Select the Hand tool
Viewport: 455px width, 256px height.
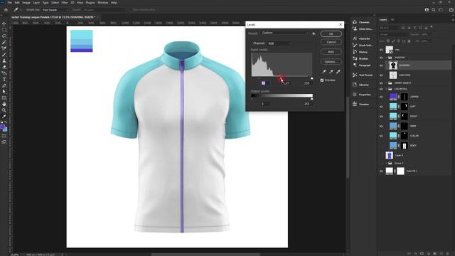pos(4,105)
